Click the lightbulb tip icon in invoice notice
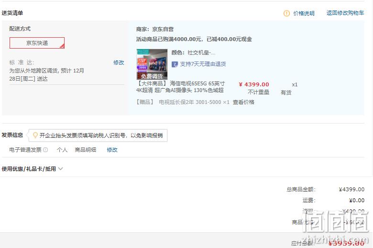The image size is (373, 248). coord(35,135)
